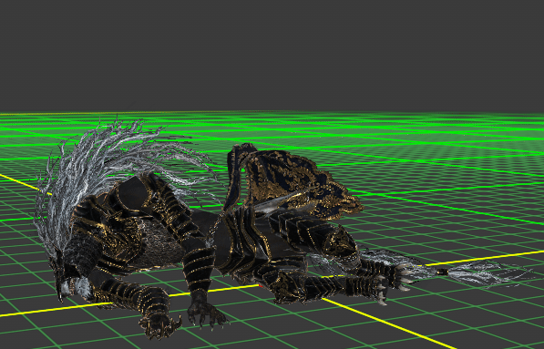Image resolution: width=544 pixels, height=349 pixels.
Task: Click the green grid horizon line
Action: 272,112
